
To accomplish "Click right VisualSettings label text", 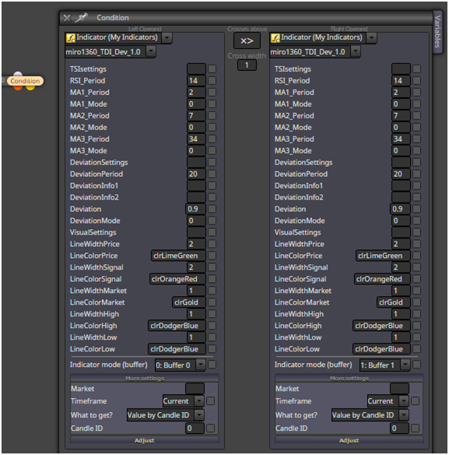I will [x=298, y=232].
